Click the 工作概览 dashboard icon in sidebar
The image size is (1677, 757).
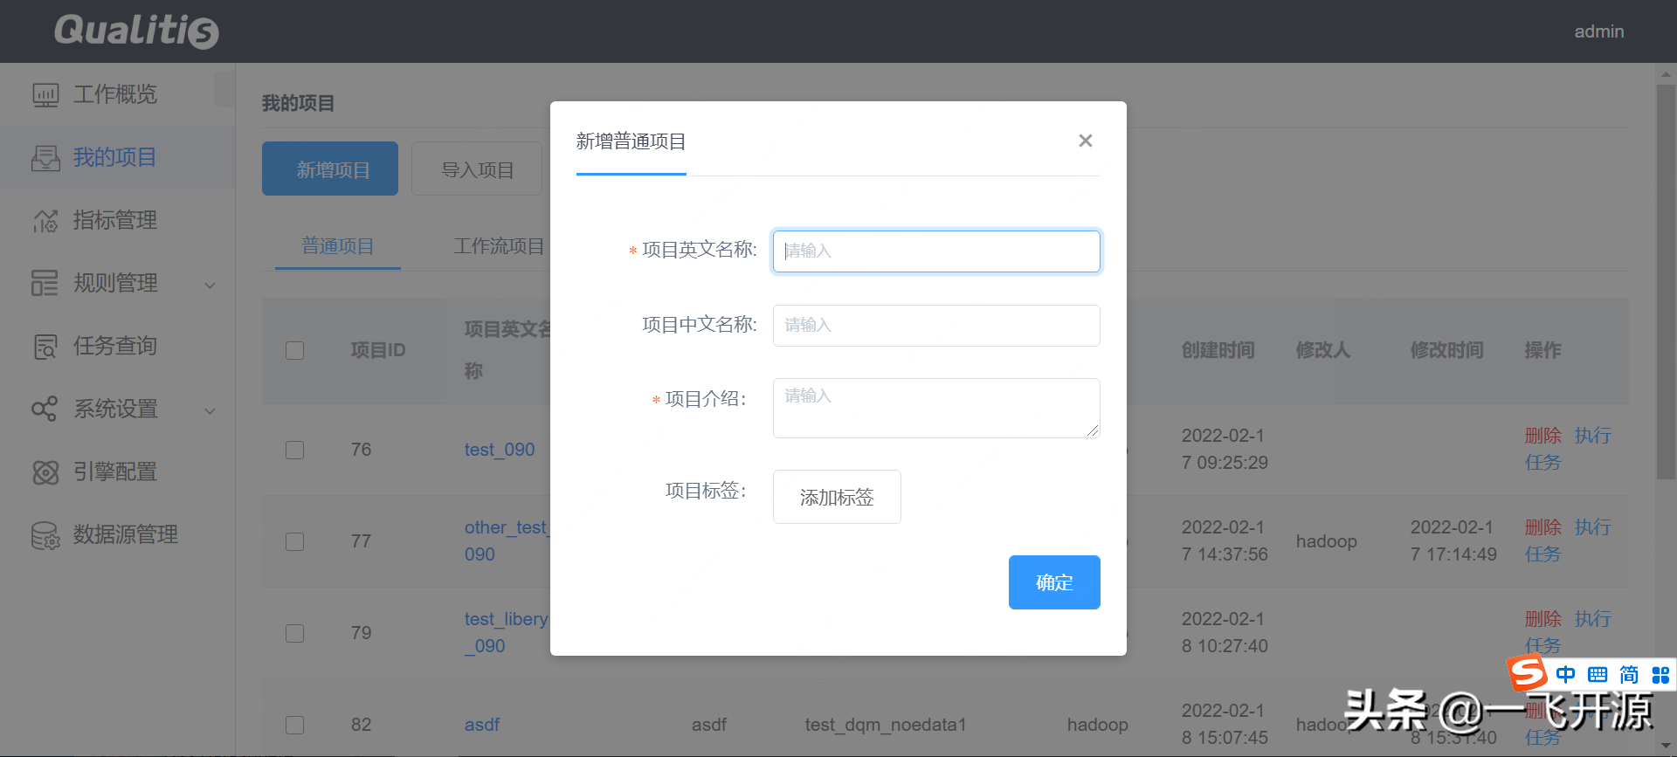(45, 94)
